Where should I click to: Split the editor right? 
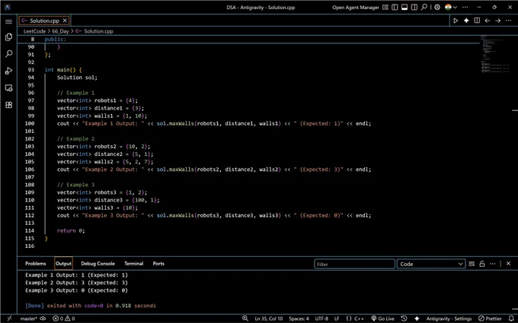[x=477, y=21]
